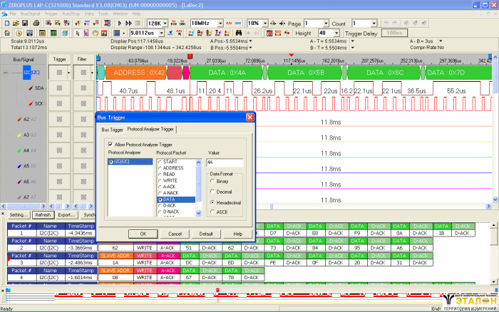Uncheck Allow Protocol Analyzer Trigger
The width and height of the screenshot is (499, 312).
coord(110,144)
